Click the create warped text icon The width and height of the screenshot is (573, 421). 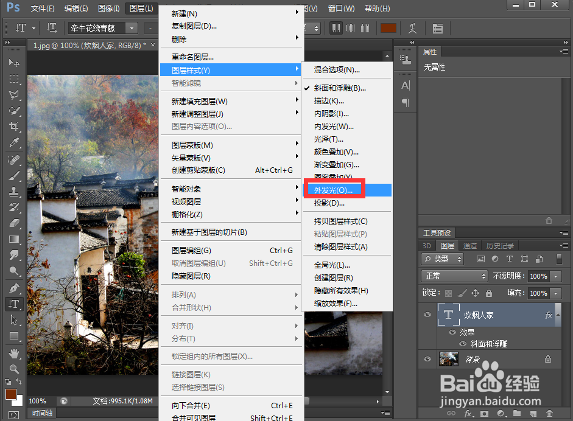(x=412, y=28)
